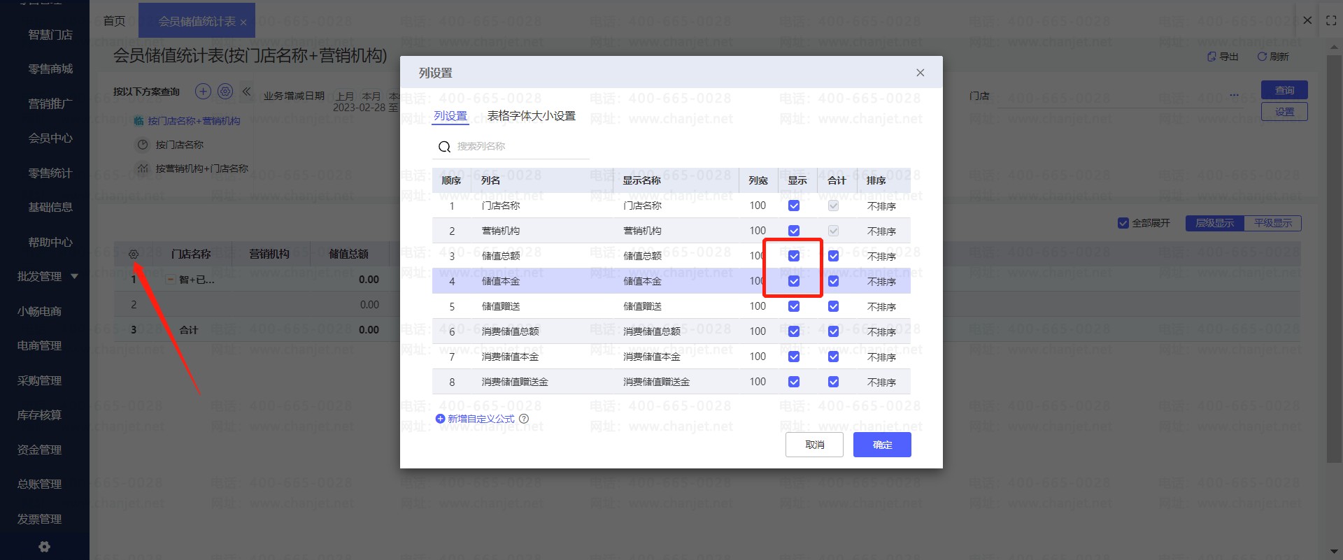Toggle the 全部展开 checkbox
The height and width of the screenshot is (560, 1343).
click(x=1123, y=223)
